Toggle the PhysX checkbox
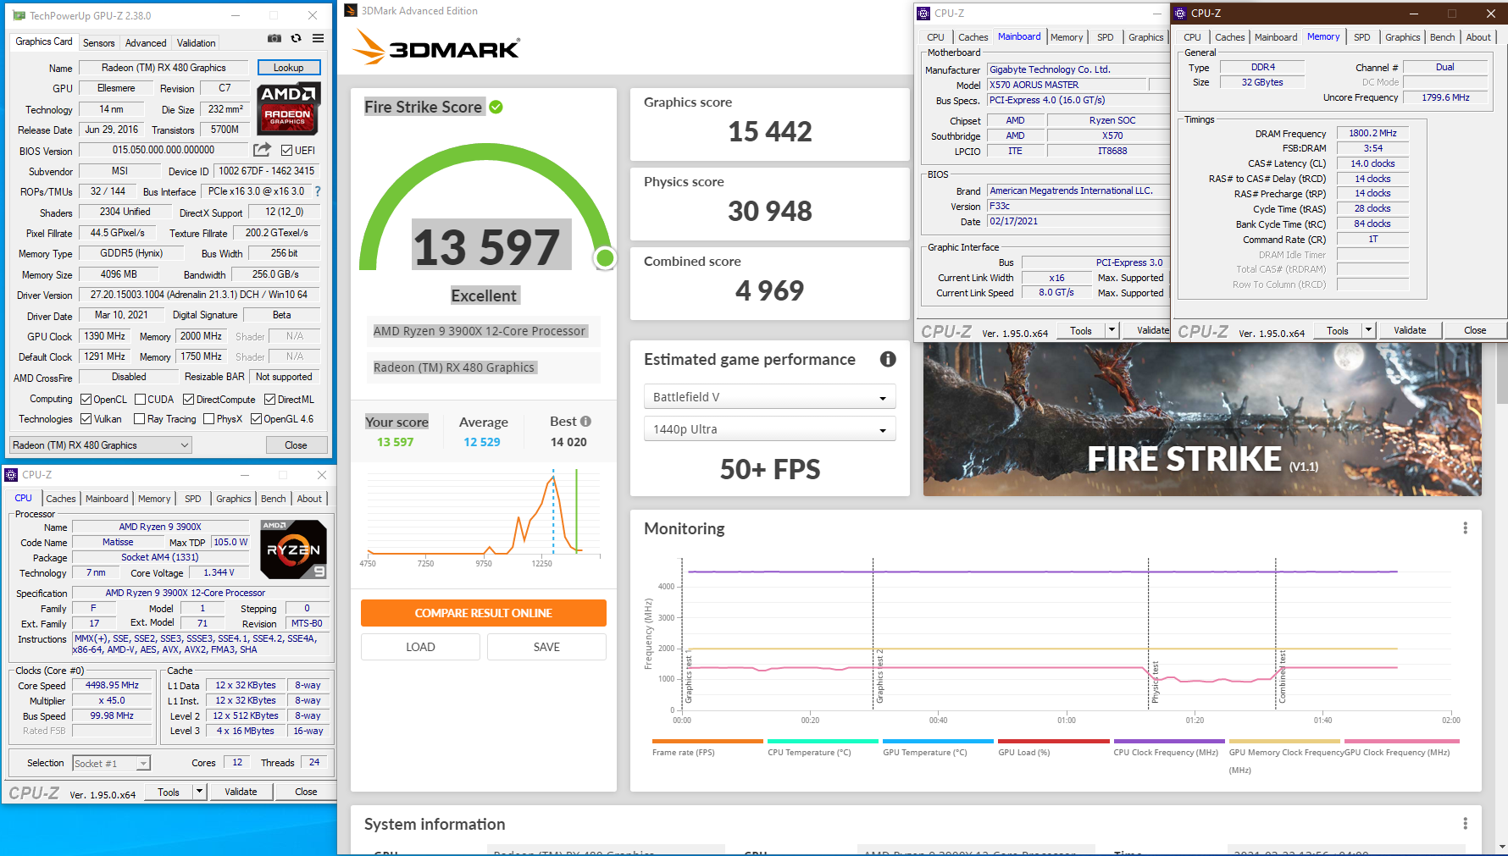Viewport: 1508px width, 856px height. click(209, 419)
